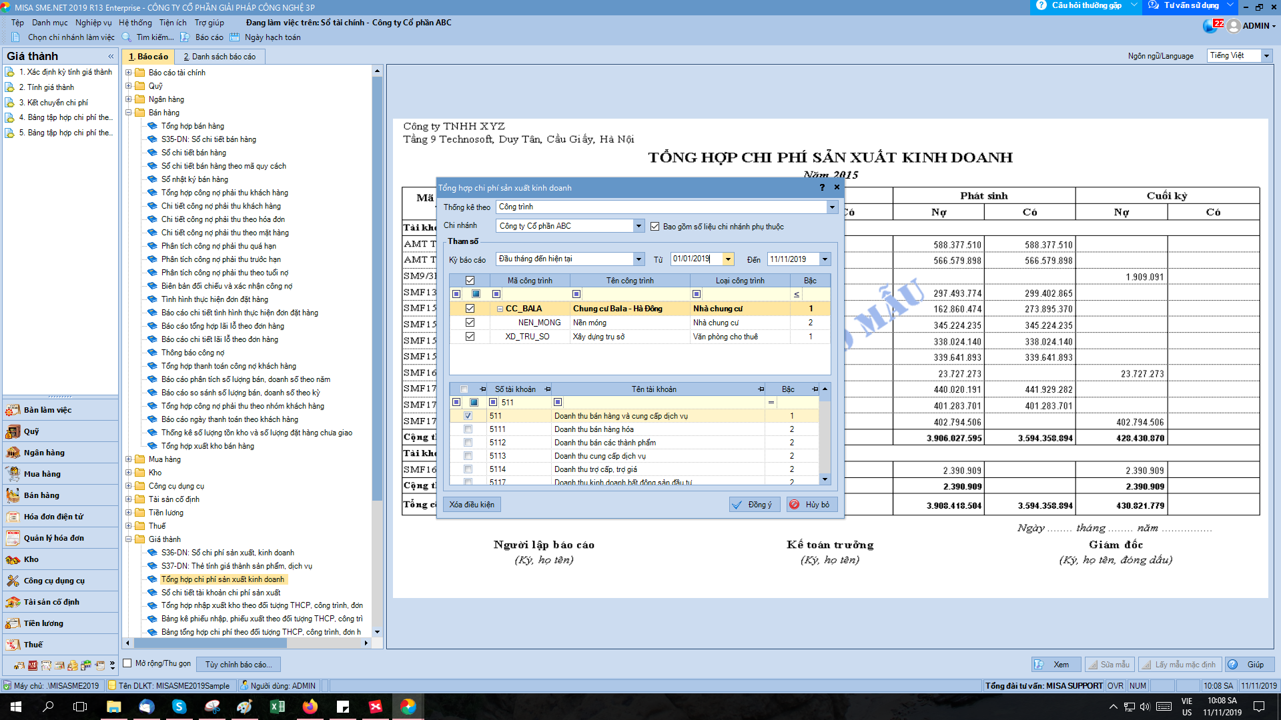The height and width of the screenshot is (720, 1281).
Task: Click the Xóa điều kiện button
Action: [472, 505]
